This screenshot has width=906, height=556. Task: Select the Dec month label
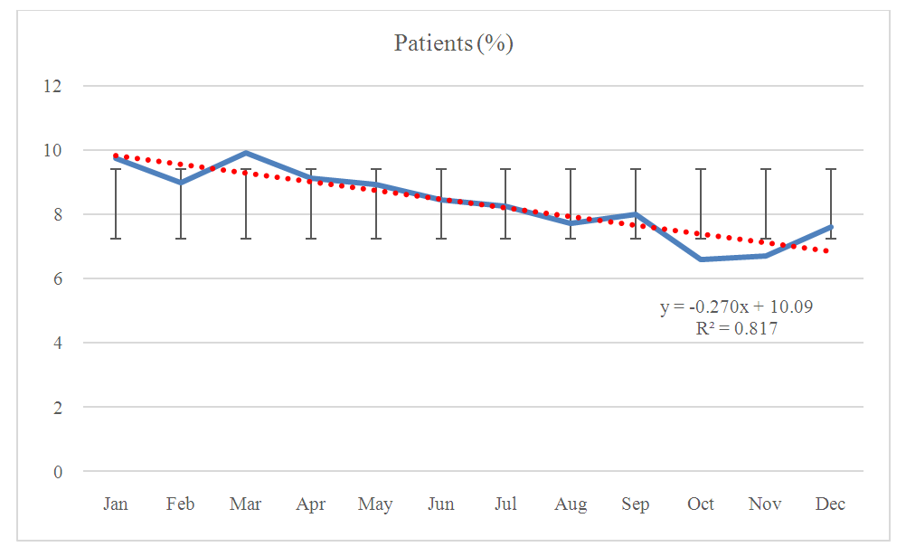pos(830,504)
